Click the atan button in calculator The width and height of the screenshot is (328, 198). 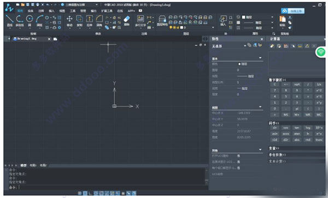tap(297, 134)
